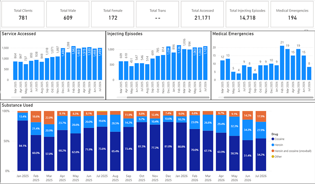
Task: Select the 71.9% Cocaine segment for Jun 2025
Action: 89,149
